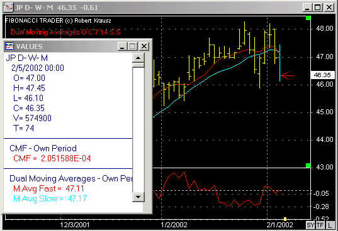Click the 46.35 current price label
The height and width of the screenshot is (231, 338).
click(322, 75)
